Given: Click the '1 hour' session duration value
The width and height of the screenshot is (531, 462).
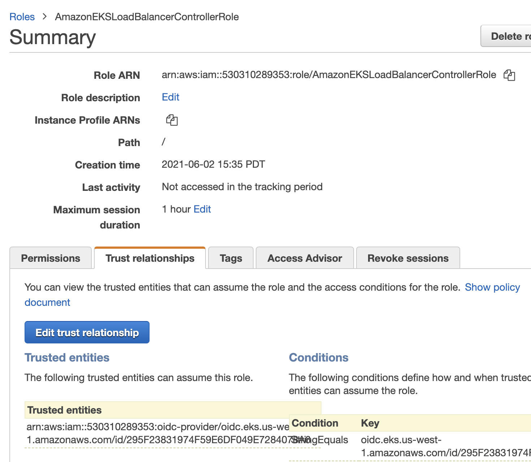Looking at the screenshot, I should [x=176, y=209].
